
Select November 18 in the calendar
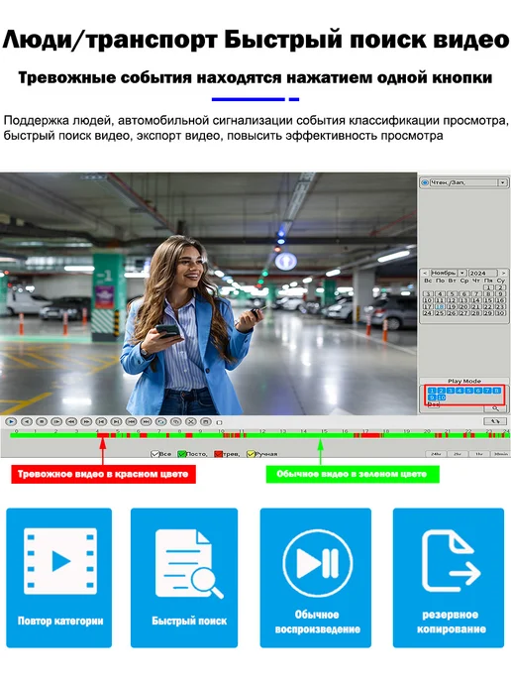click(440, 306)
